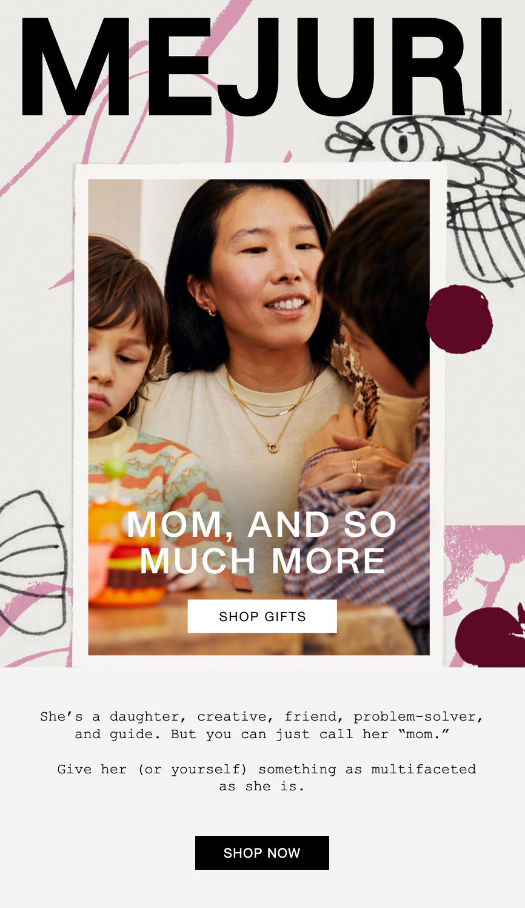Click the 'Give her (or yourself)' paragraph

coord(266,778)
